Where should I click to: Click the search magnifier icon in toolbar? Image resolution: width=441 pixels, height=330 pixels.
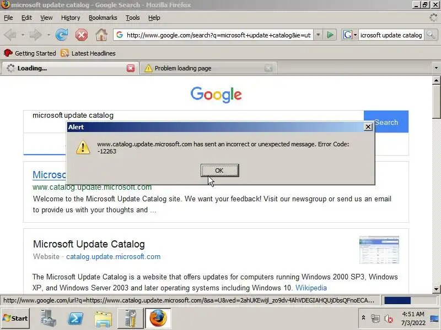click(431, 35)
